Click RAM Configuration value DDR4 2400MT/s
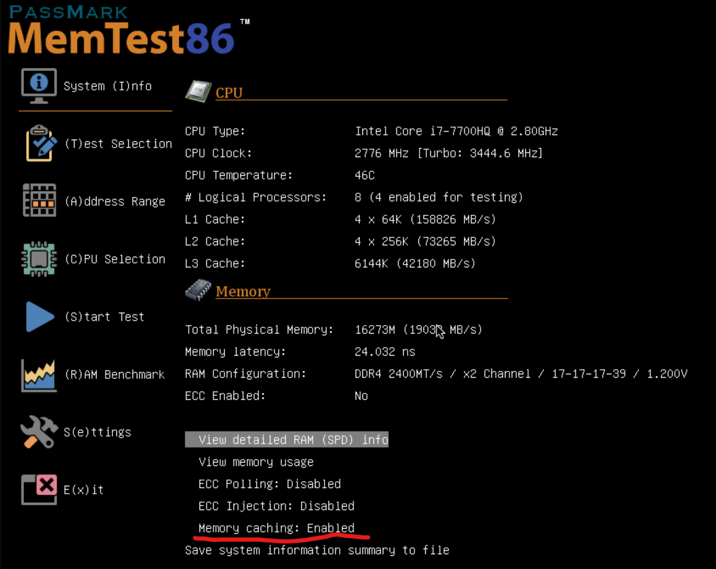Viewport: 716px width, 569px height. [521, 374]
